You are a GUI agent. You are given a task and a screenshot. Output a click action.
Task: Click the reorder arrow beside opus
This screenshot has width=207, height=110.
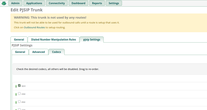16,86
